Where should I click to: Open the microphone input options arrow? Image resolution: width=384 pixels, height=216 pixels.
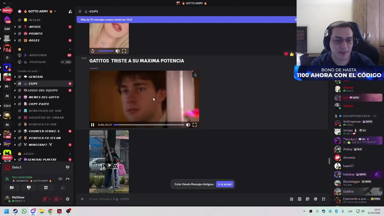click(x=50, y=199)
